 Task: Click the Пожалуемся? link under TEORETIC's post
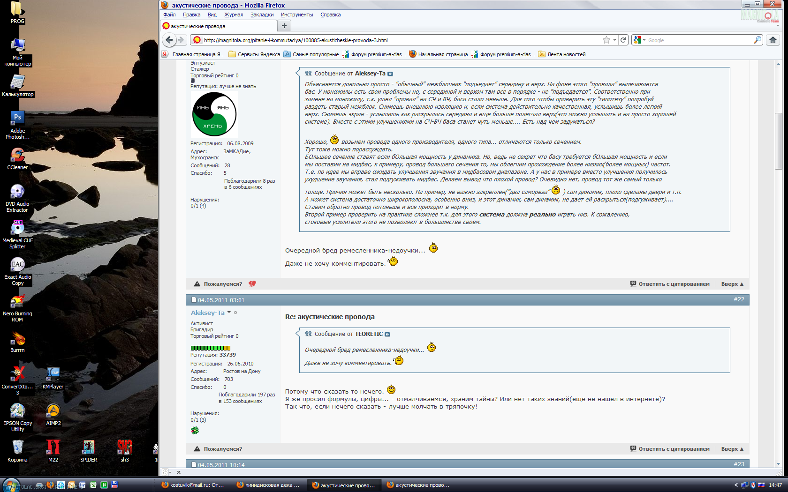click(222, 284)
